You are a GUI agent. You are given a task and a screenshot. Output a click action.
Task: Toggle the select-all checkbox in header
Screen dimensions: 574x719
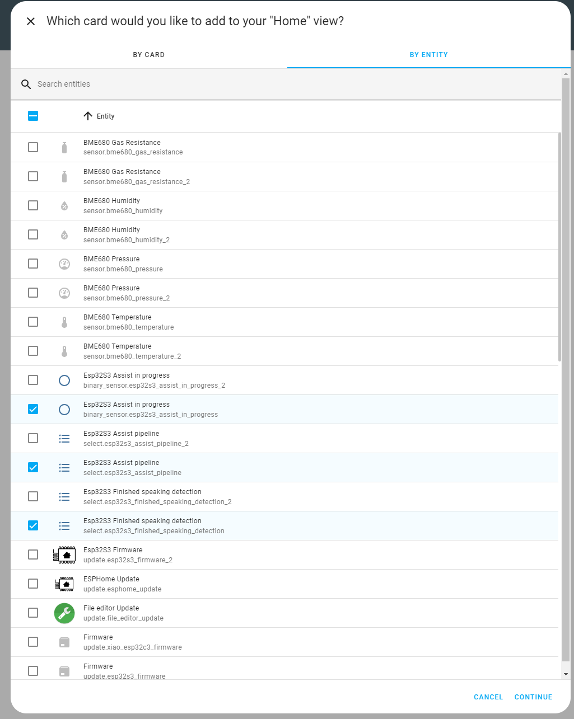pyautogui.click(x=33, y=116)
